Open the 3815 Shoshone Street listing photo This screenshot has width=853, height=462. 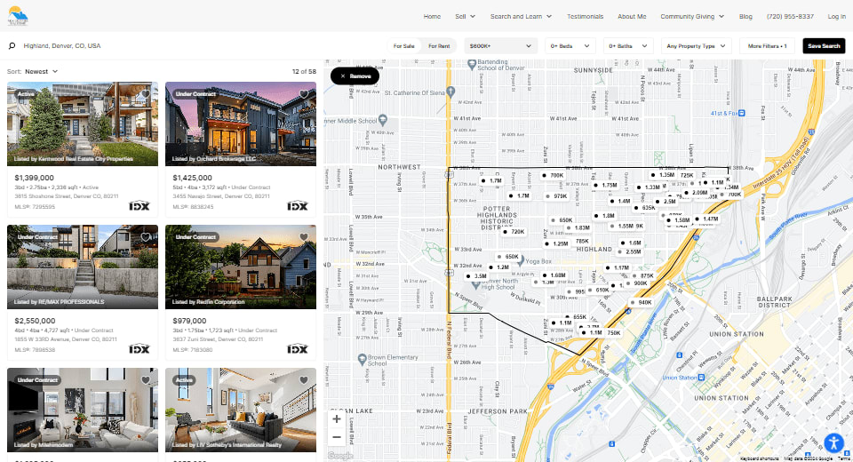tap(83, 124)
